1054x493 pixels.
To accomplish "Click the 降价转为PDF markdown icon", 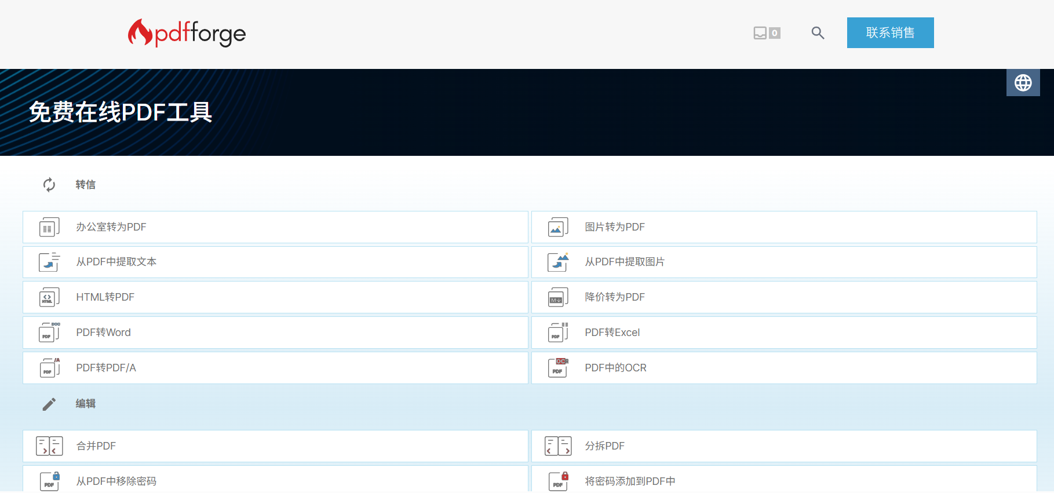I will (558, 297).
